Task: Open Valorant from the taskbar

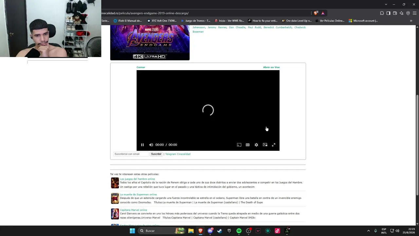Action: click(258, 231)
